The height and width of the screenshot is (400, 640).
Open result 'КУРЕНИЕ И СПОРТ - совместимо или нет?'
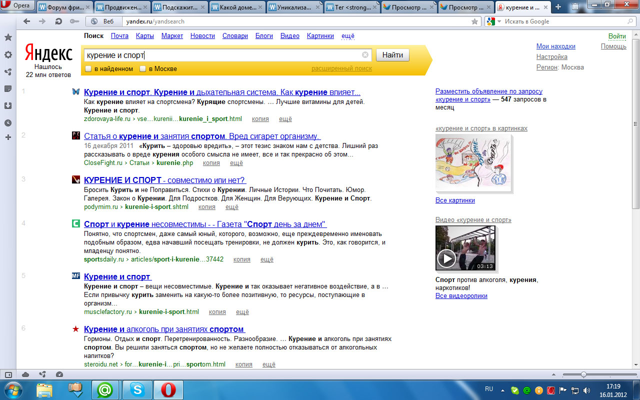click(165, 180)
